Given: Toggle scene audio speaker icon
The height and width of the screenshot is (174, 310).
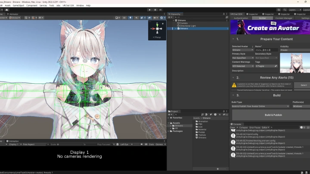Looking at the screenshot, I should [x=136, y=18].
